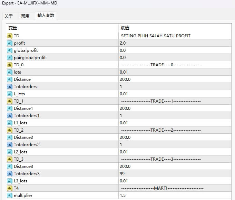The height and width of the screenshot is (200, 235).
Task: Click the variable icon next to profit
Action: coord(10,43)
